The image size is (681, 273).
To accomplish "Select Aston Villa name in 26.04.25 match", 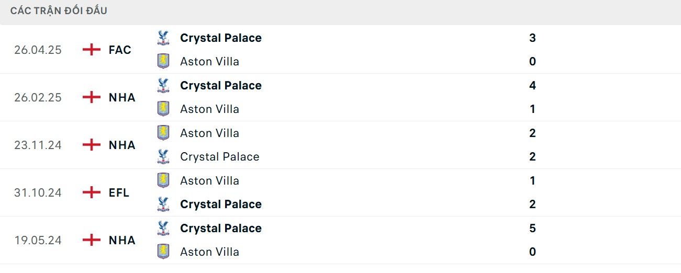I will click(x=209, y=61).
